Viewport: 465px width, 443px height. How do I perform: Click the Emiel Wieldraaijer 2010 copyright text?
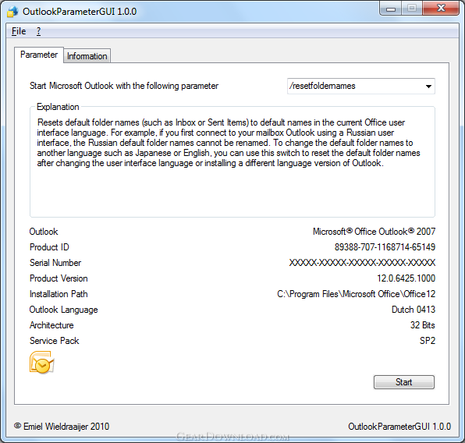tap(62, 427)
